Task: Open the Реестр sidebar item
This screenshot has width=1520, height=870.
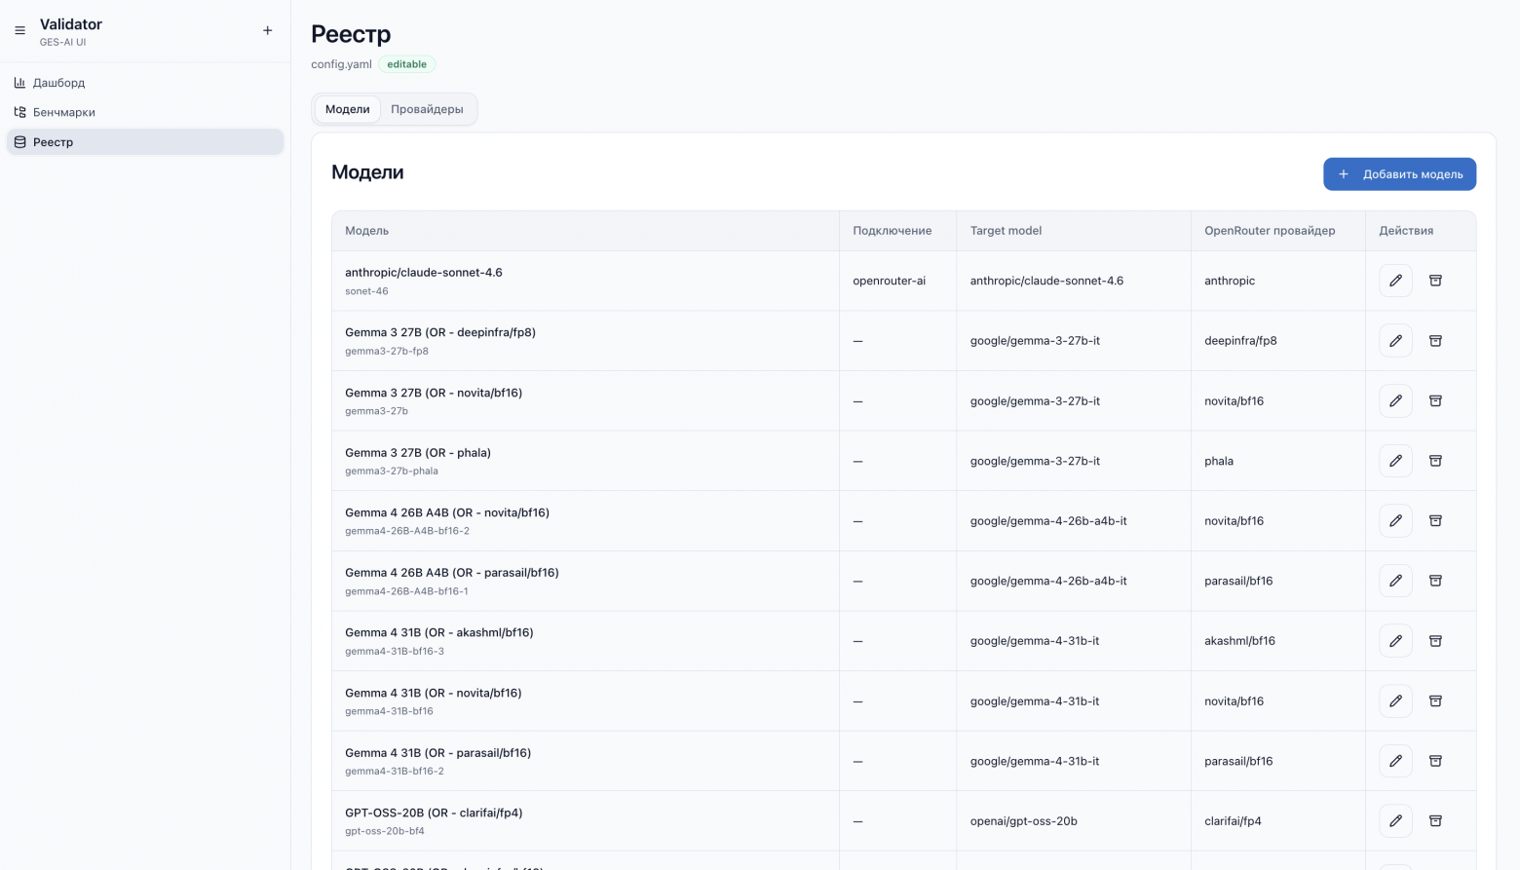Action: (53, 142)
